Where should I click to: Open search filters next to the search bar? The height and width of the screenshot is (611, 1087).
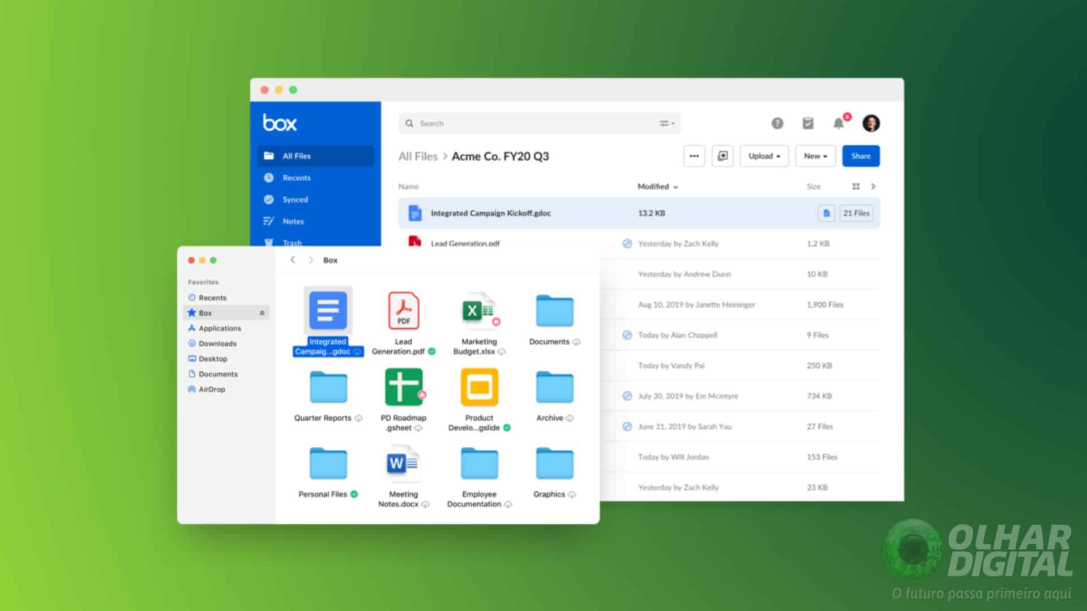point(666,123)
